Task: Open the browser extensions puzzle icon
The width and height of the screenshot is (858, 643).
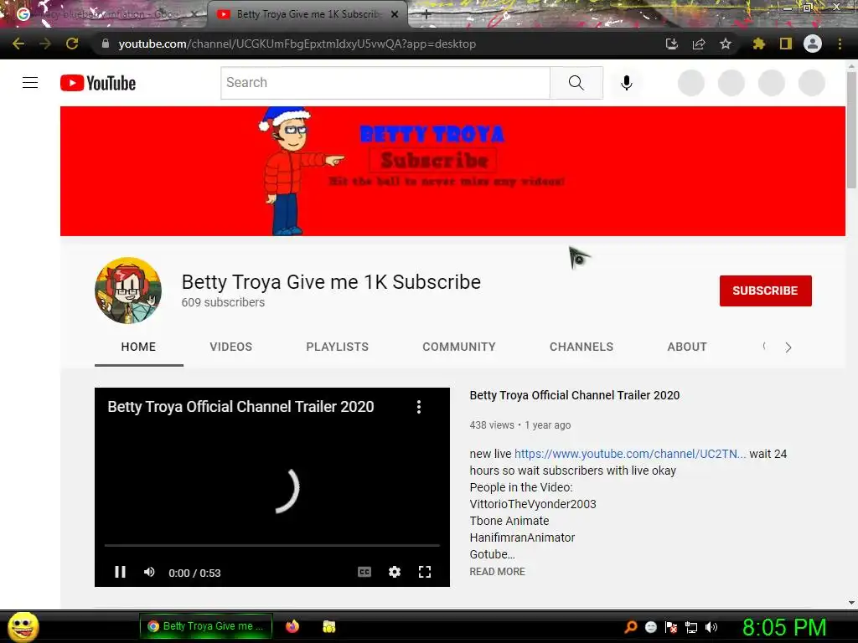Action: pos(758,44)
